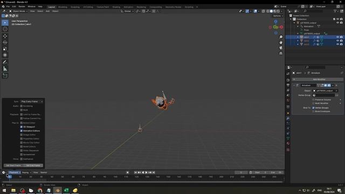Open the Object Mode dropdown
Image resolution: width=345 pixels, height=194 pixels.
click(18, 11)
